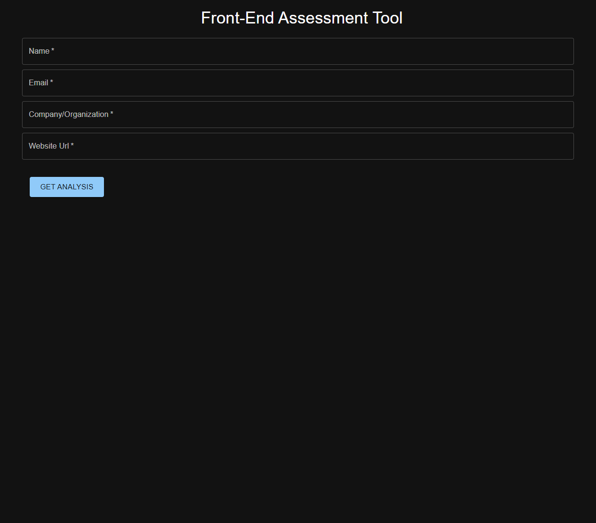Click the Front-End Assessment Tool heading

[x=301, y=18]
